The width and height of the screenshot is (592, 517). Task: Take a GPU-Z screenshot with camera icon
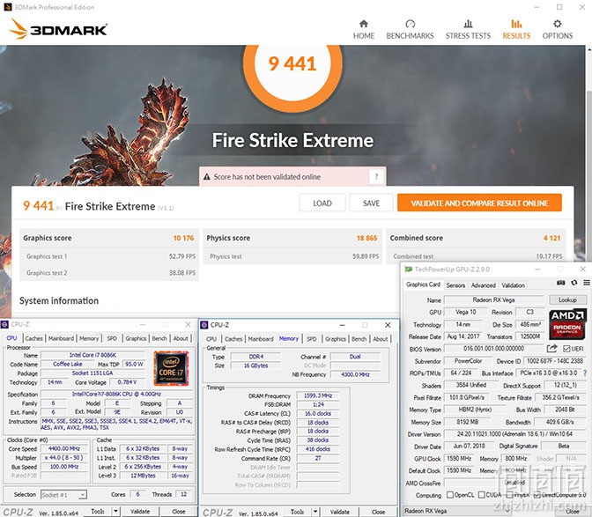560,283
